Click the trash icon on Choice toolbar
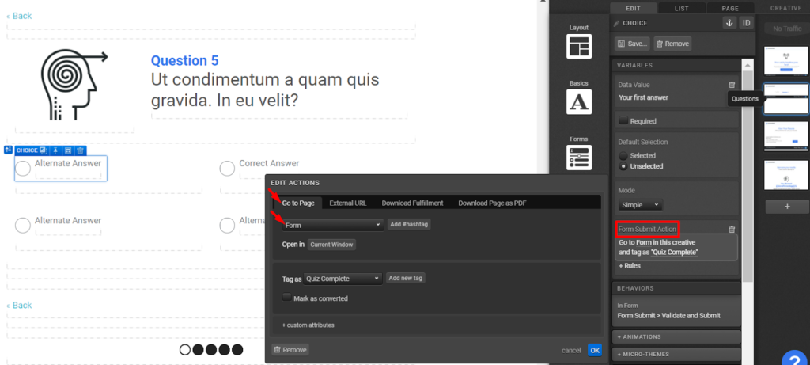810x365 pixels. [x=80, y=150]
